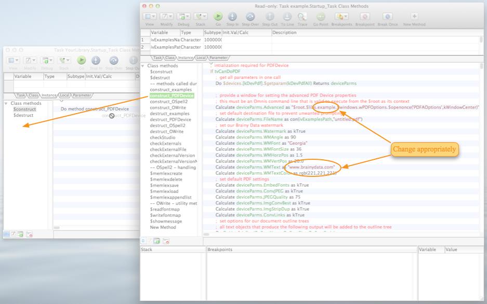The image size is (487, 304).
Task: Click the To Line toolbar icon
Action: [x=287, y=17]
